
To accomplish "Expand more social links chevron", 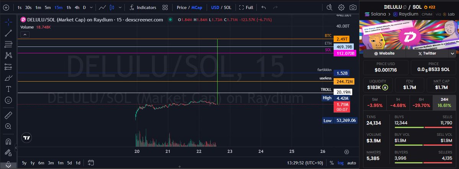I will coord(452,53).
